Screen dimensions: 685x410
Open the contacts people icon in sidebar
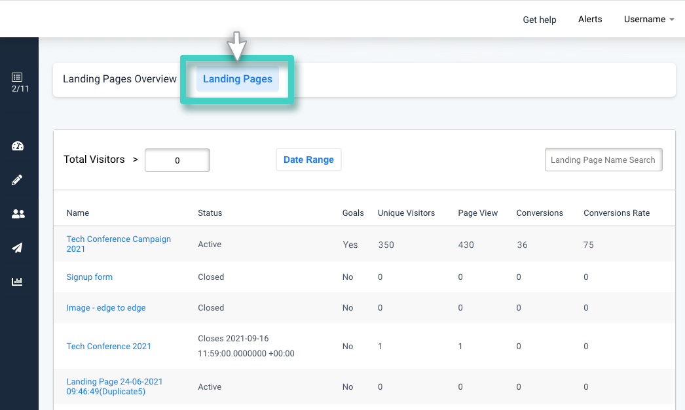(18, 214)
